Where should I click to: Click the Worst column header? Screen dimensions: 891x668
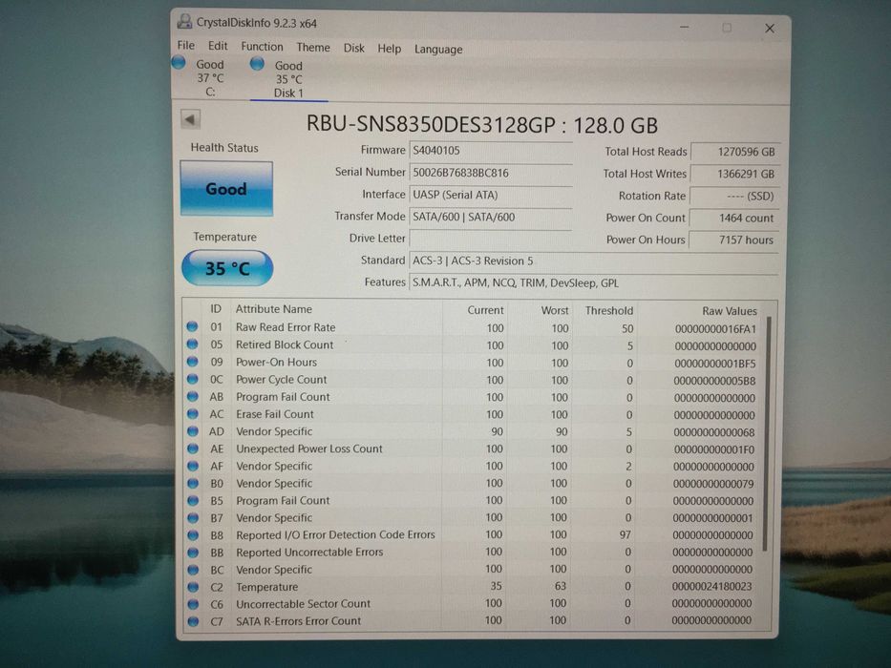coord(555,310)
